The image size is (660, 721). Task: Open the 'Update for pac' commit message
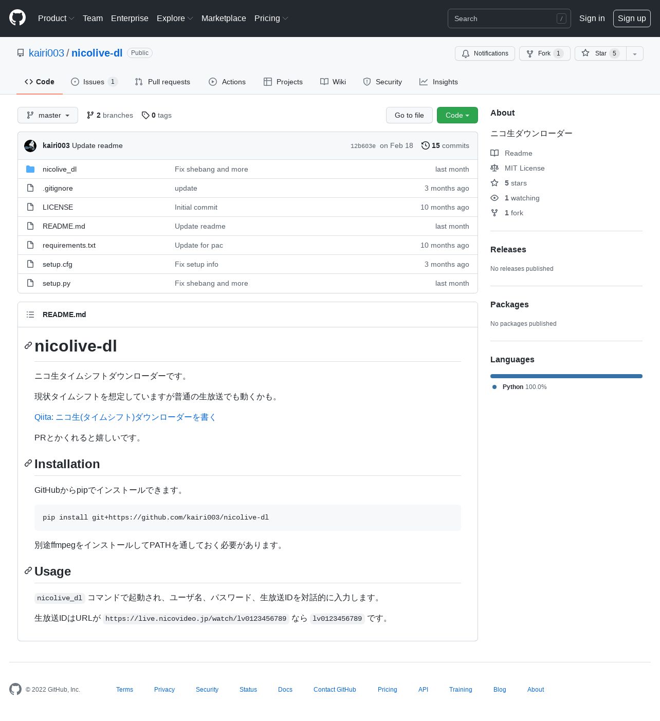pyautogui.click(x=199, y=245)
